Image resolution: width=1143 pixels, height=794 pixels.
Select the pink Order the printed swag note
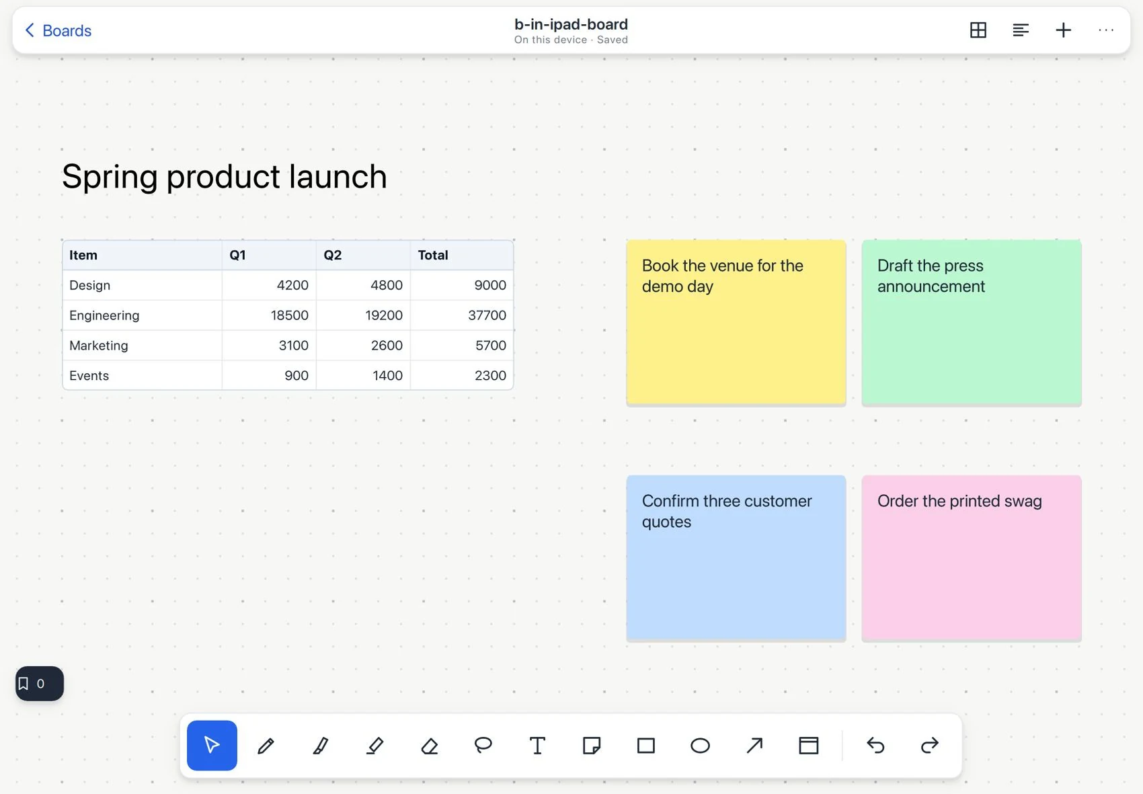pos(972,557)
